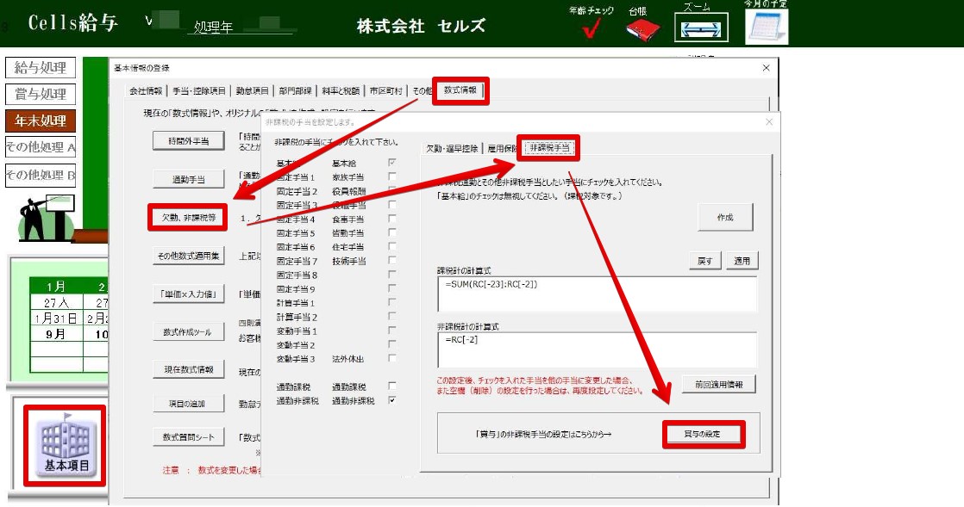Screen dimensions: 964x507
Task: Switch to the 数式情報 tab
Action: [x=460, y=90]
